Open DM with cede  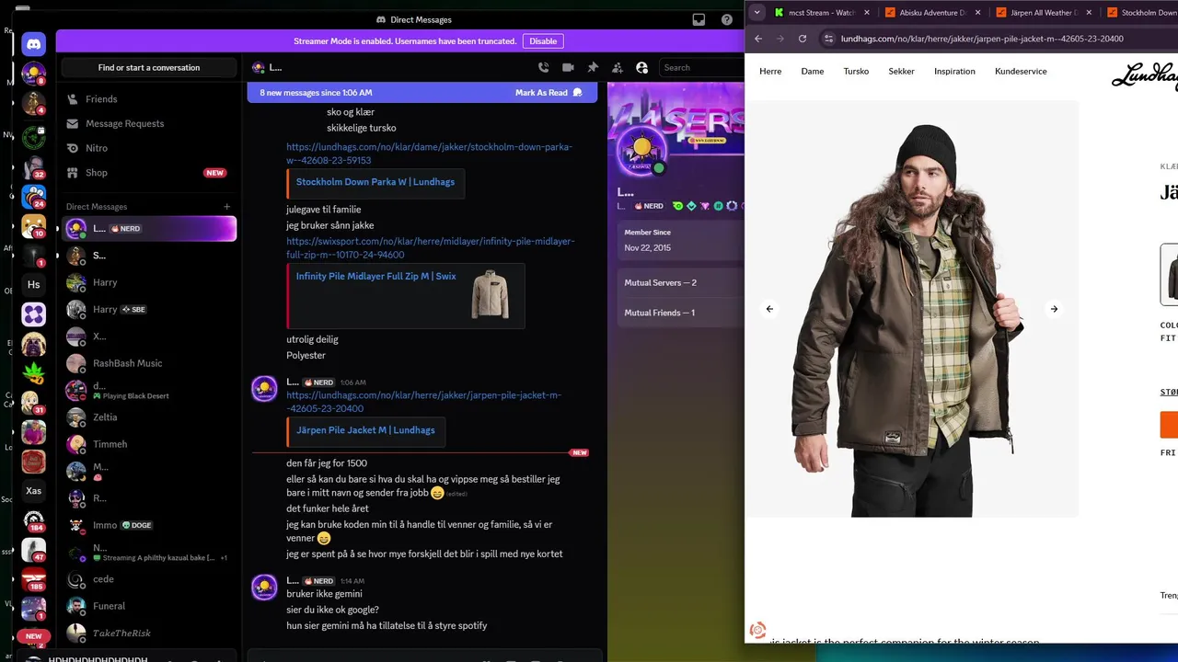(149, 579)
